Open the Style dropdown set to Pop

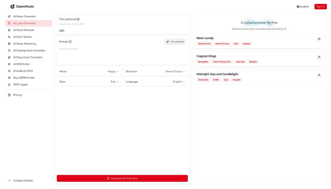coord(89,81)
